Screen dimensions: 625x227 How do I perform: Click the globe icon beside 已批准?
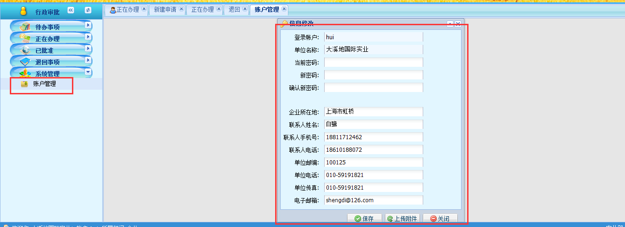[25, 50]
